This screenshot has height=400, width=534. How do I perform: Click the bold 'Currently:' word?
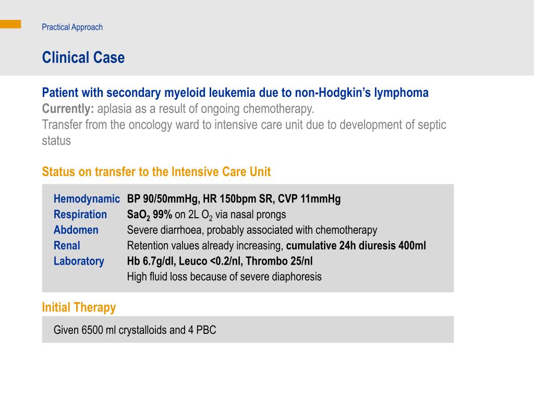pos(68,109)
